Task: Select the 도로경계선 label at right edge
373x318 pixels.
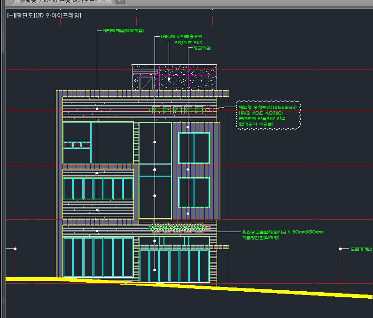Action: point(361,248)
